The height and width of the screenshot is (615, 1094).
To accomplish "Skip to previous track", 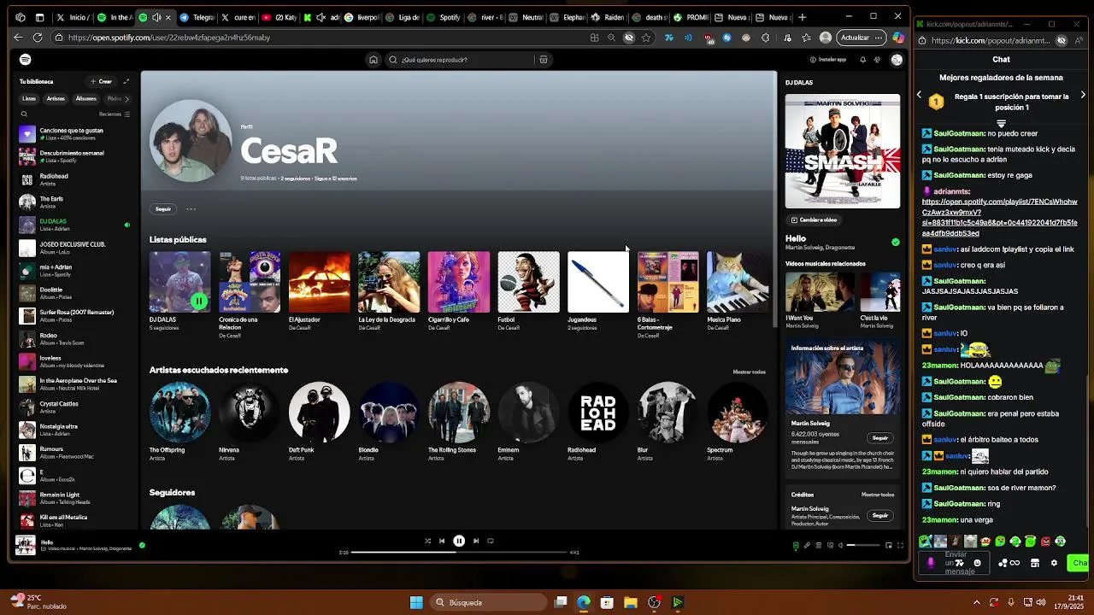I will point(442,541).
